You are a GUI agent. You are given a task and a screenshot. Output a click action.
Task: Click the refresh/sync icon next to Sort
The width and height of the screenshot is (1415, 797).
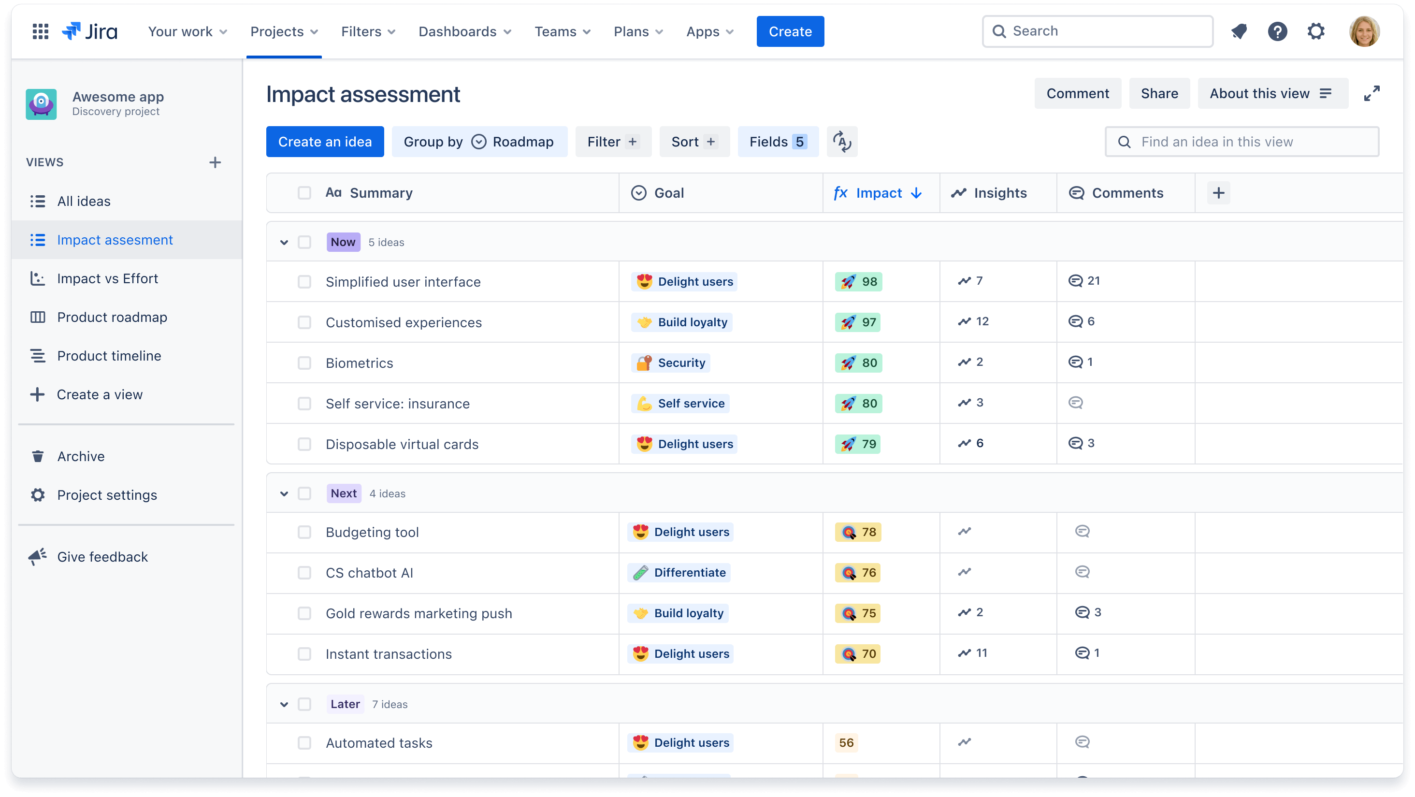[x=842, y=142]
